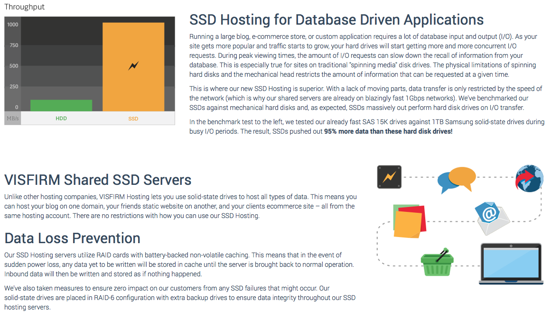This screenshot has height=328, width=551.
Task: Open the SSD Hosting for Database Driven Applications heading
Action: click(336, 19)
